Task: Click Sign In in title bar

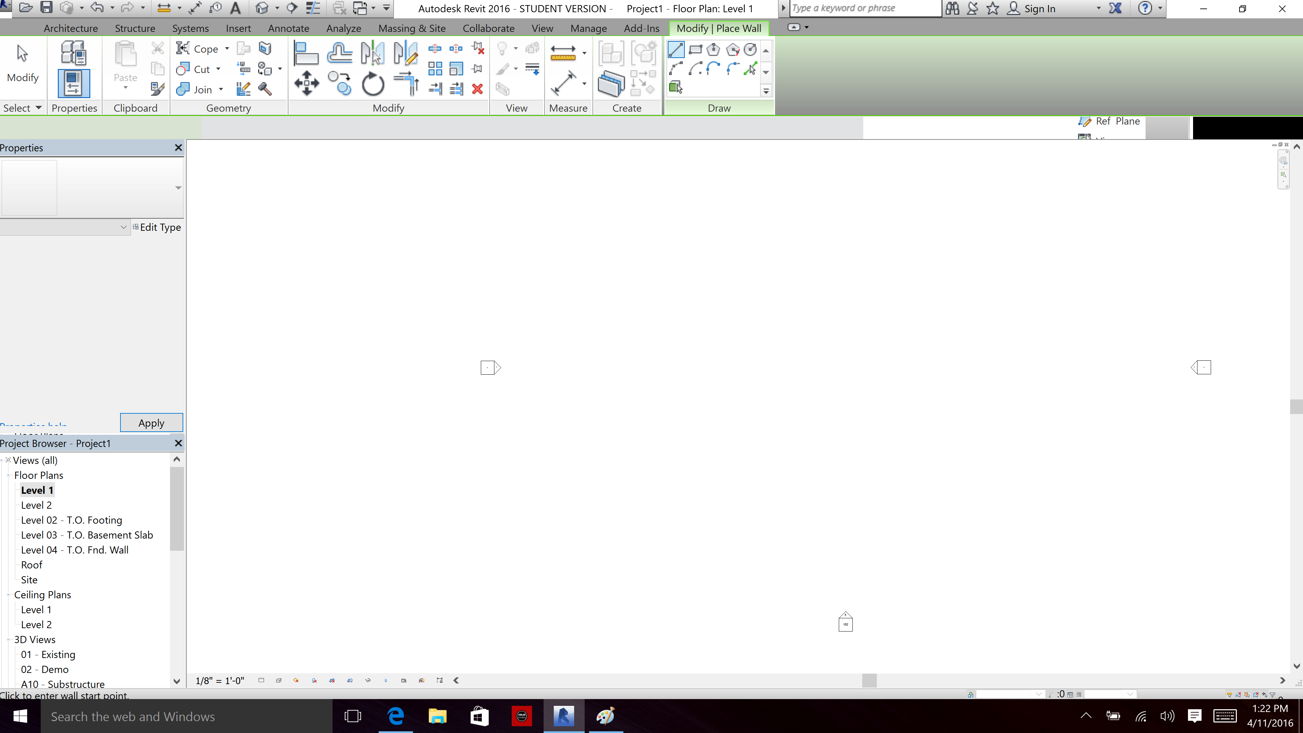Action: [1039, 8]
